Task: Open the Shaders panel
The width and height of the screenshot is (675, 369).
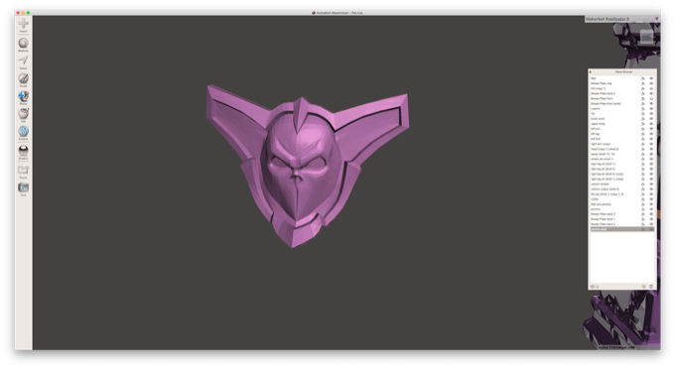Action: tap(23, 152)
